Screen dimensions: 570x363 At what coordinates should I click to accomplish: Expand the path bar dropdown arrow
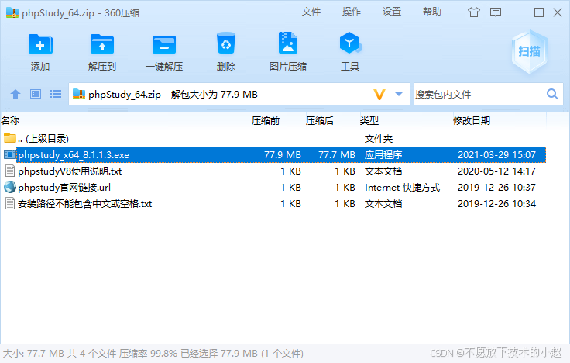pyautogui.click(x=399, y=94)
